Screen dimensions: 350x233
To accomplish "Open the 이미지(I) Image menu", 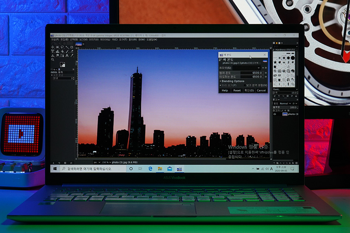I will (x=94, y=39).
